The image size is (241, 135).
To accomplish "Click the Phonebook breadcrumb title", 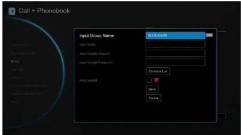I will tap(53, 11).
